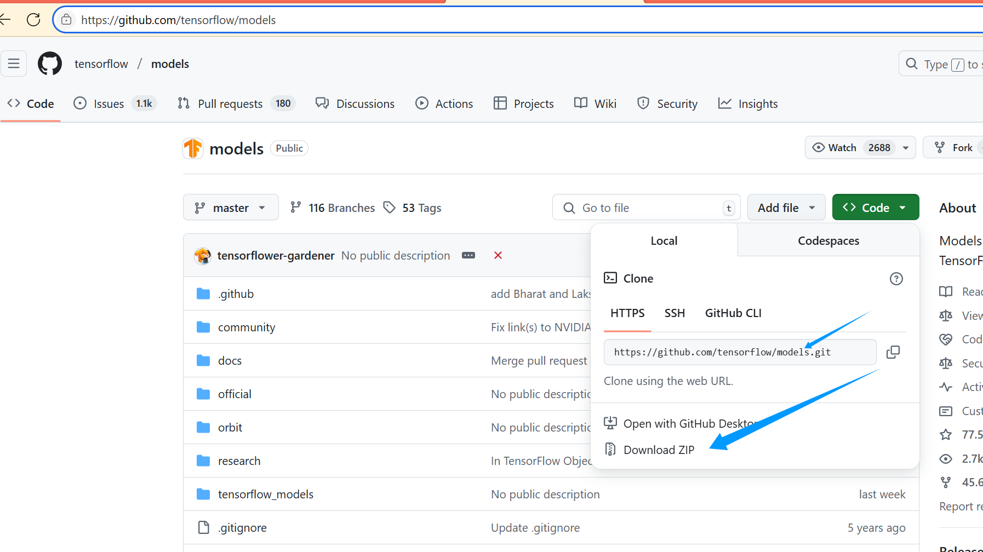This screenshot has height=552, width=983.
Task: Click the red failed status X
Action: (x=498, y=255)
